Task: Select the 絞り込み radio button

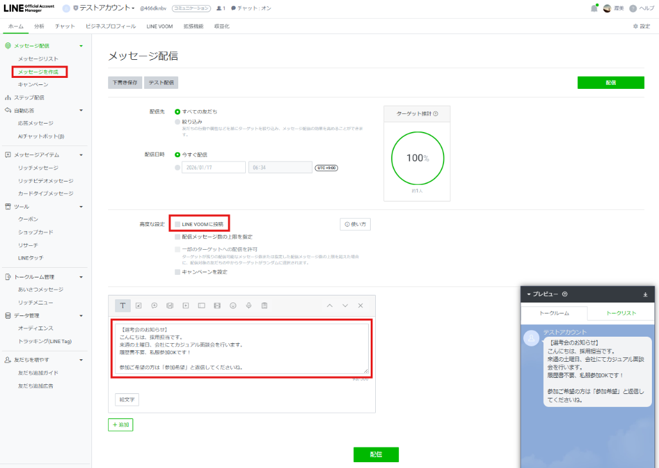Action: (x=178, y=121)
